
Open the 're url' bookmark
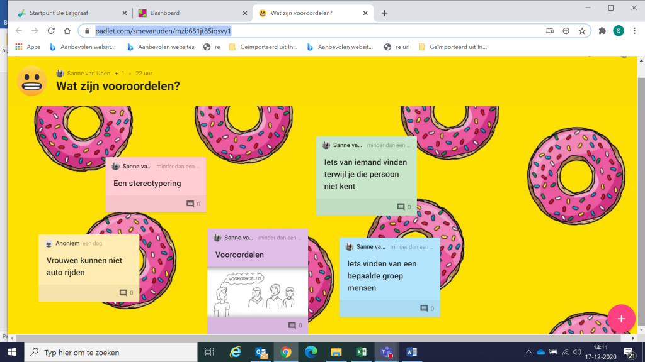397,47
